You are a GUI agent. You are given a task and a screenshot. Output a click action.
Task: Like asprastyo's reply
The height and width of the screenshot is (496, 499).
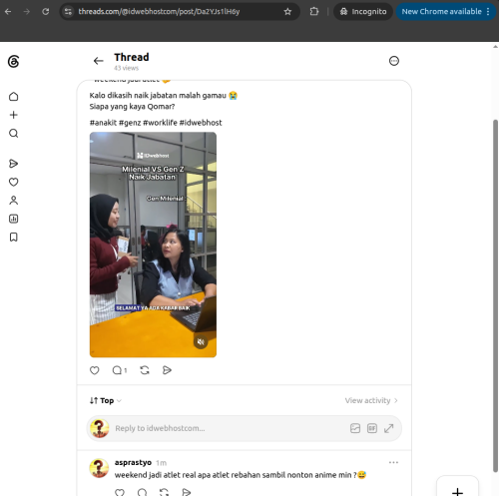point(120,492)
